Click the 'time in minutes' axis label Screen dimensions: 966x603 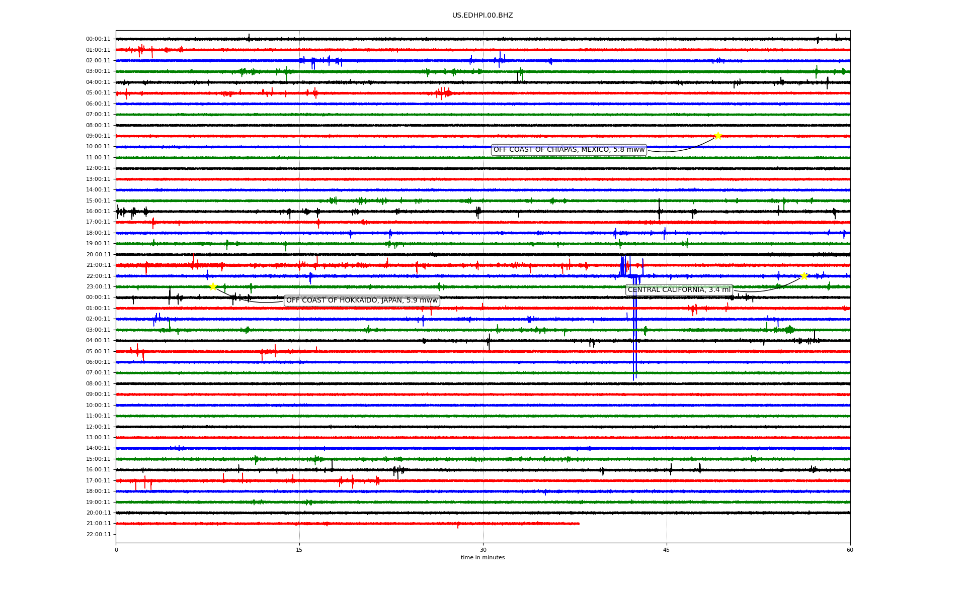pos(482,558)
